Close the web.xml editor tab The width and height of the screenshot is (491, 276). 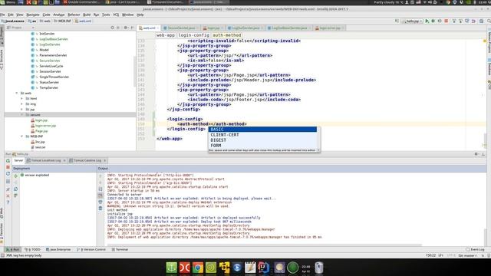[158, 28]
